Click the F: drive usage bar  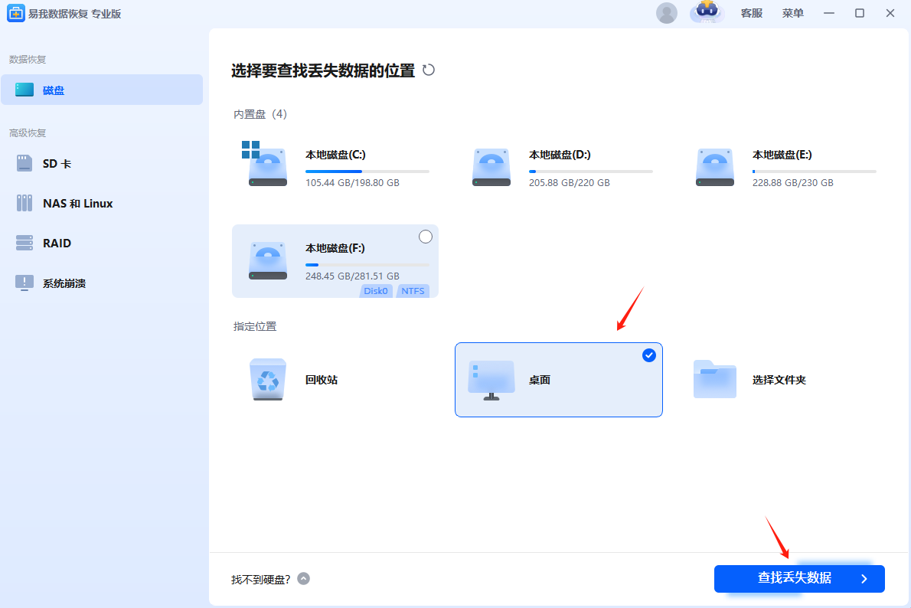367,265
